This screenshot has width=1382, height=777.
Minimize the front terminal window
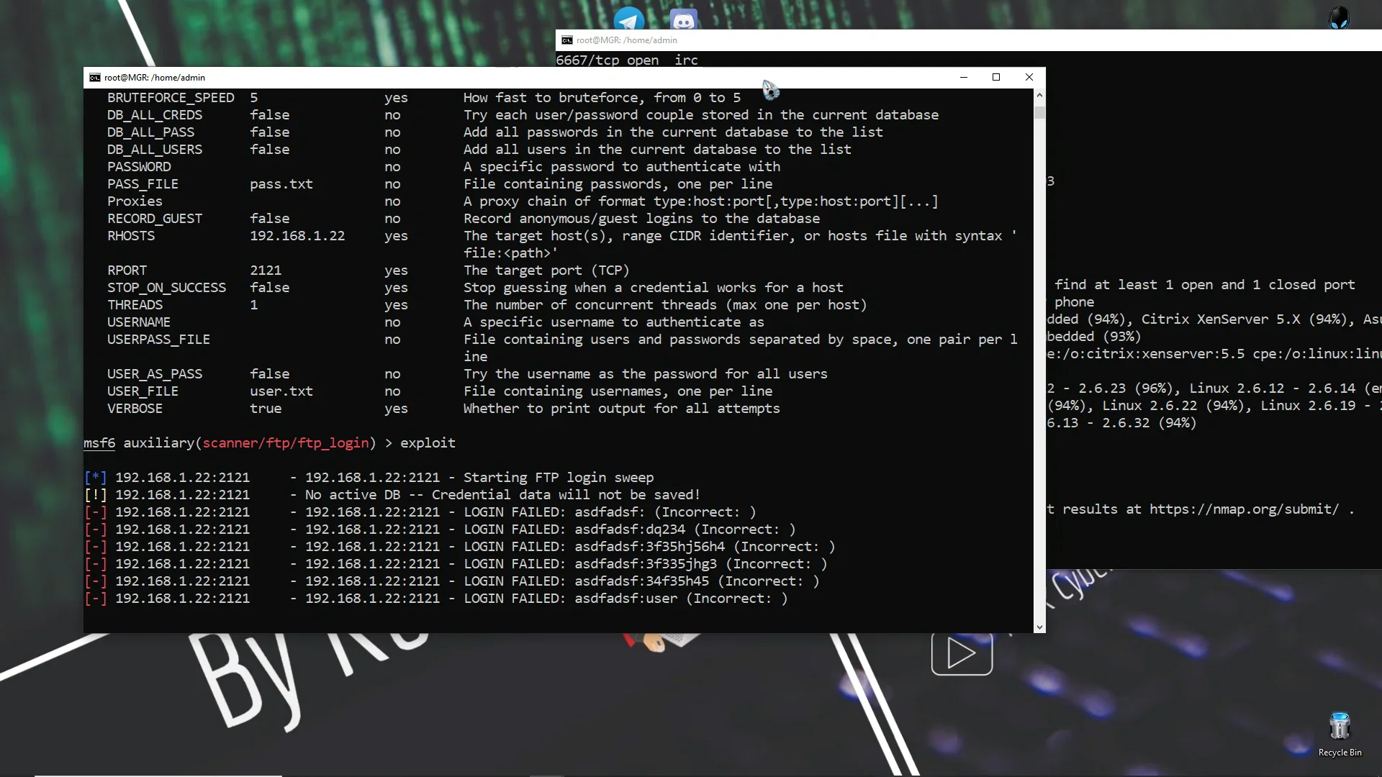963,78
